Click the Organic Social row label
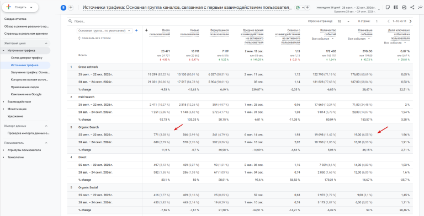Image resolution: width=424 pixels, height=216 pixels. pos(88,187)
